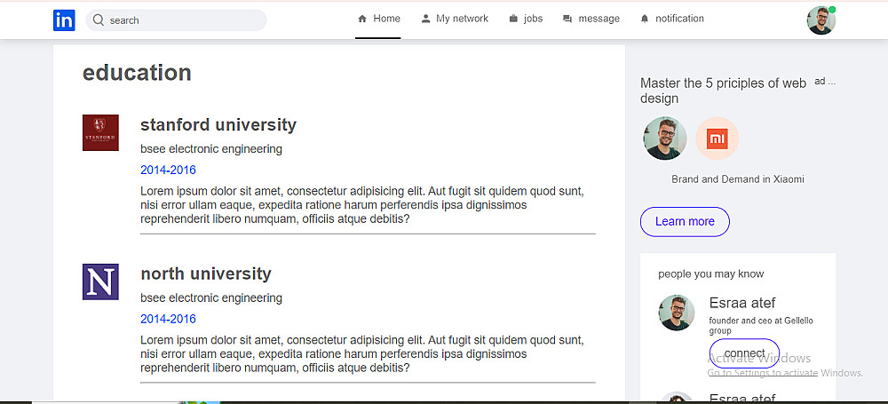Connect with Esraa atef
Screen dimensions: 888x404
pos(744,353)
